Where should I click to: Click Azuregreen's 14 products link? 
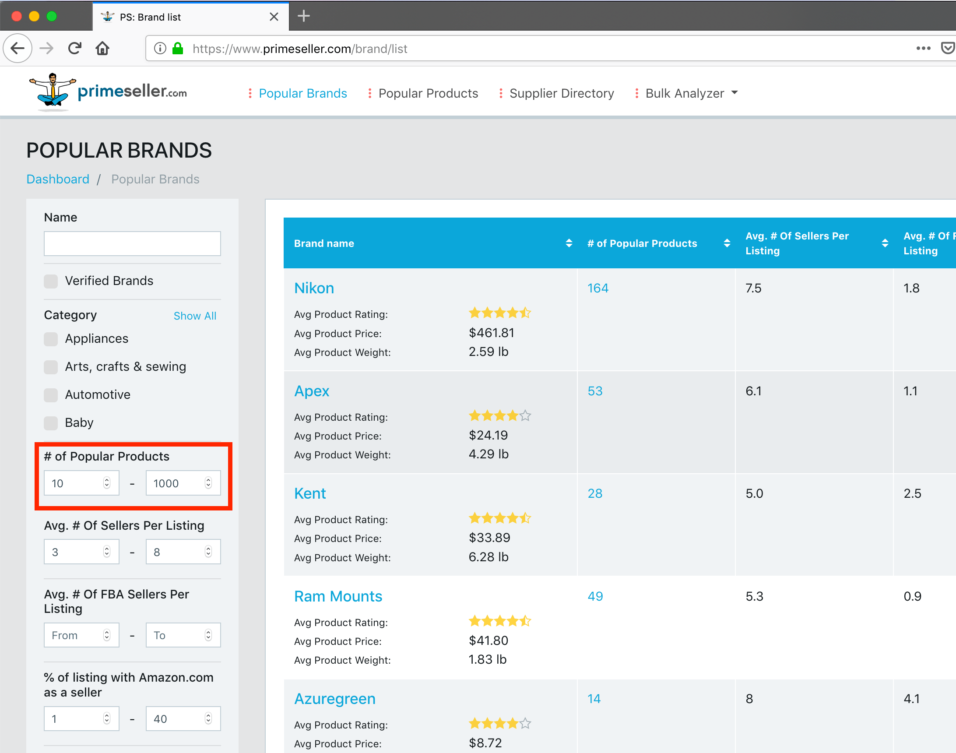(x=594, y=699)
